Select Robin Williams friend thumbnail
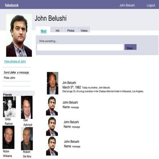 point(9,137)
